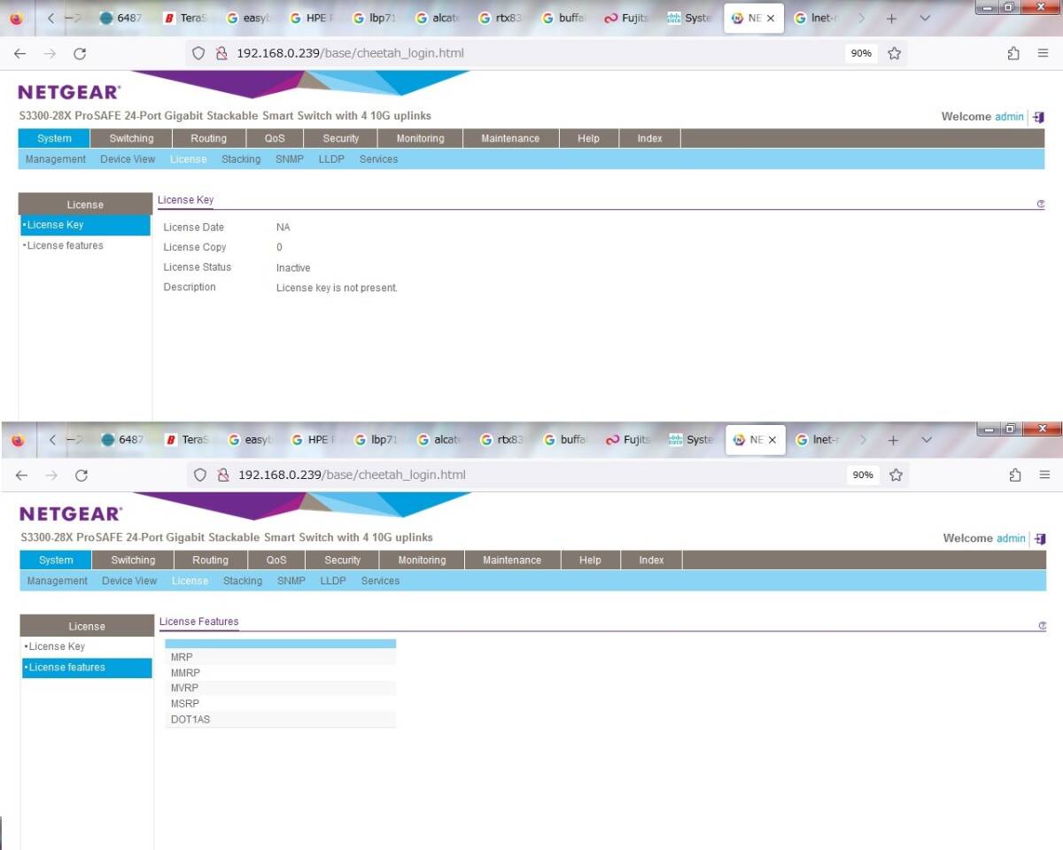Click 'License key is not present.' description text
Screen dimensions: 1063x850
(337, 288)
